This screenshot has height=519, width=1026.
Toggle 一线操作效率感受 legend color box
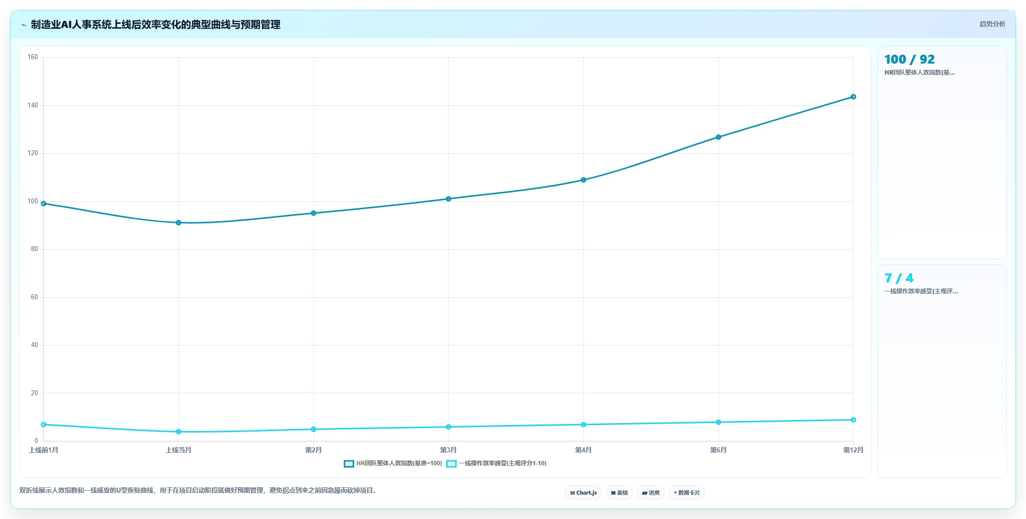click(x=451, y=463)
